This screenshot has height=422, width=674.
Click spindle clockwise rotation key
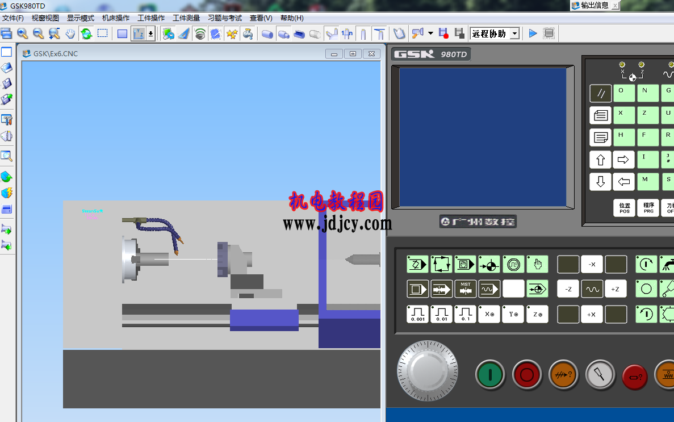[x=646, y=264]
